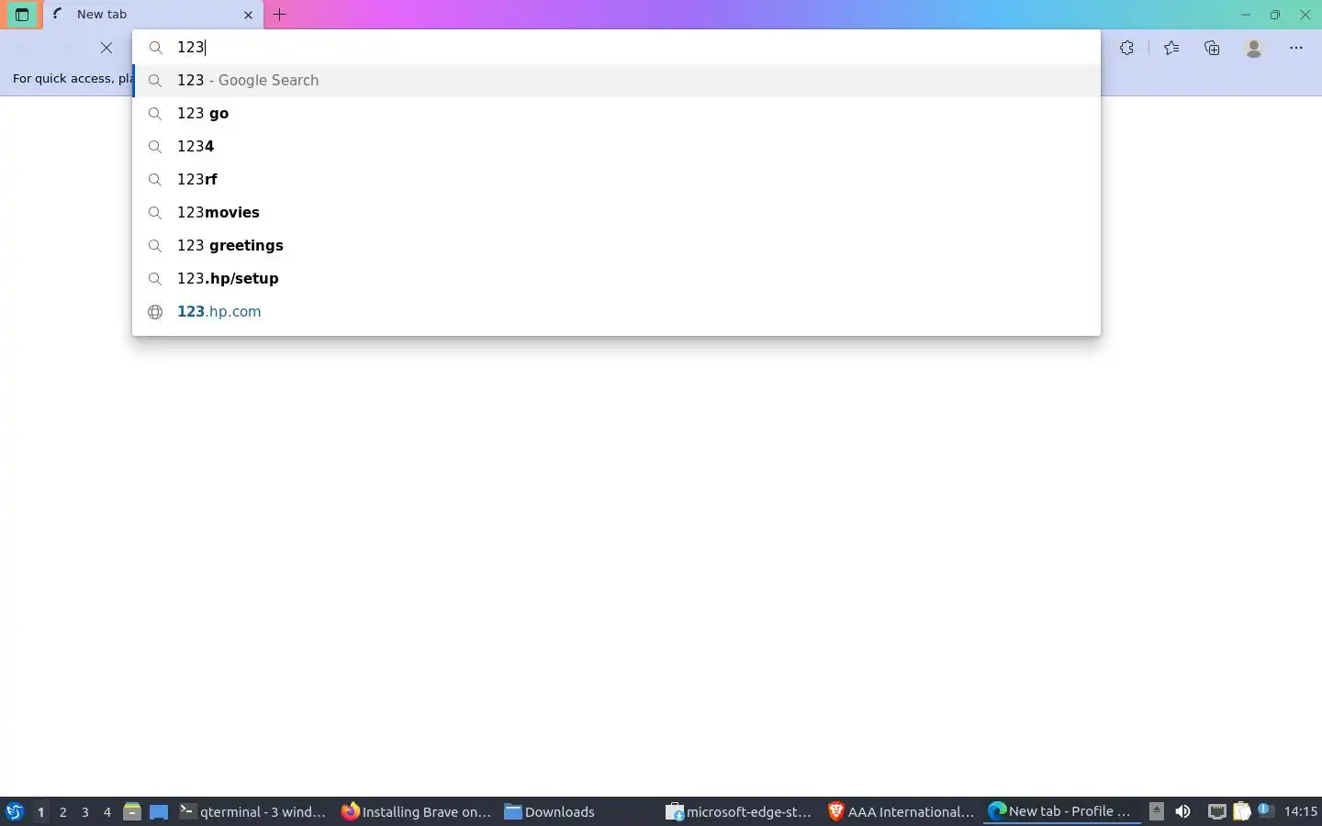Launch the file manager panel icon
This screenshot has width=1322, height=826.
point(132,811)
